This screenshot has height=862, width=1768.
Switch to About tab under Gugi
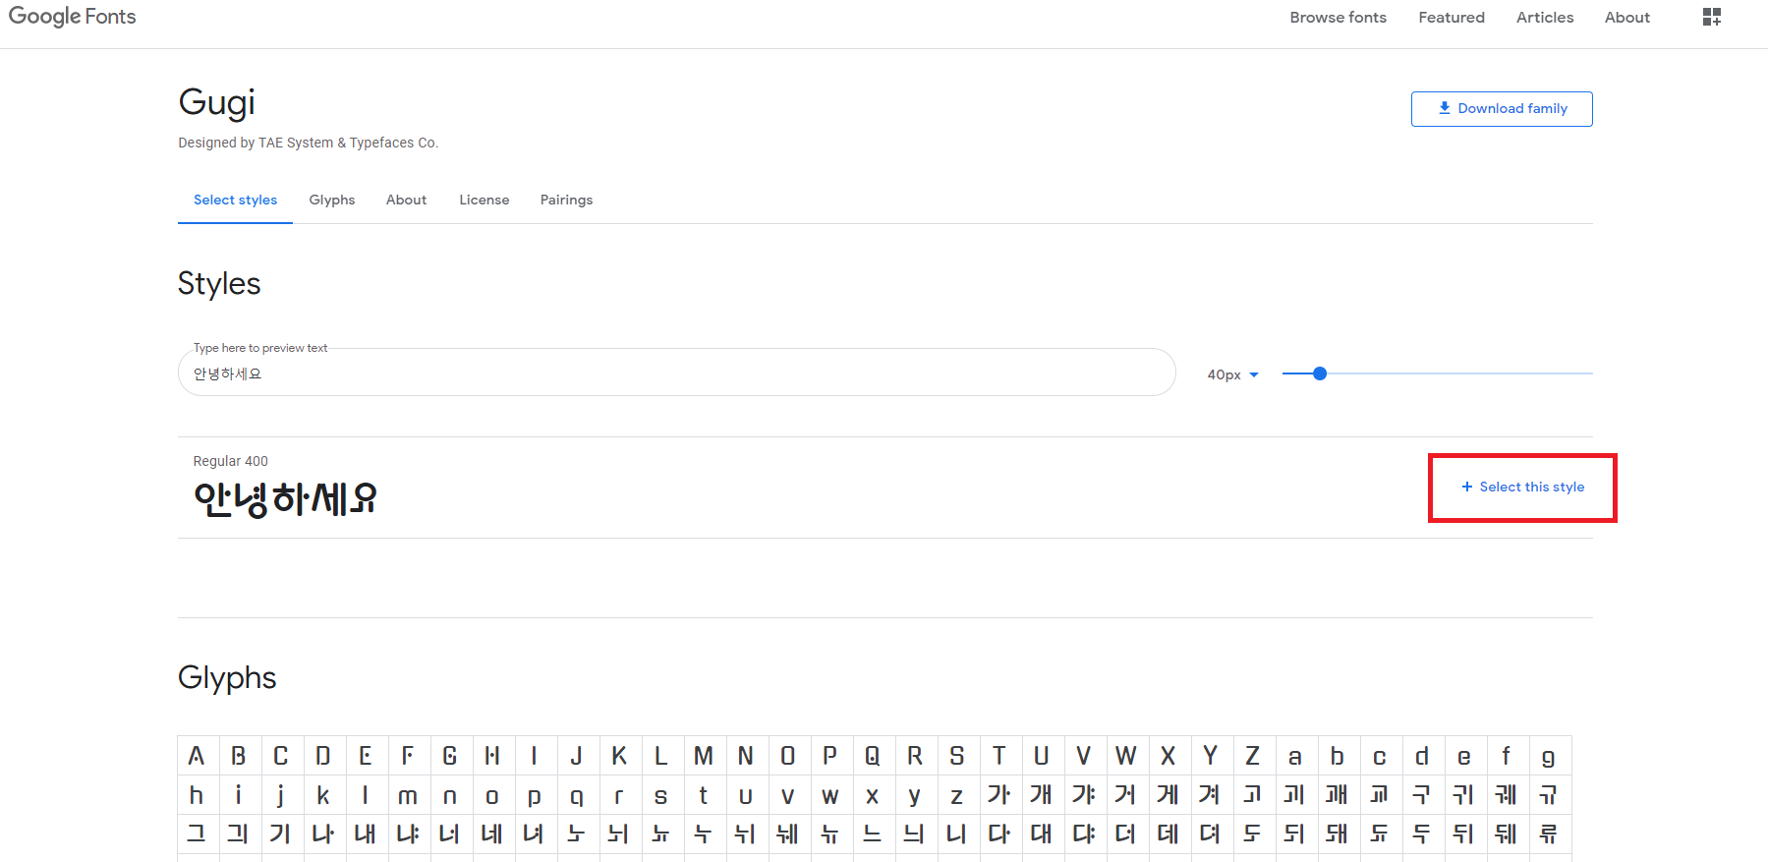click(406, 200)
